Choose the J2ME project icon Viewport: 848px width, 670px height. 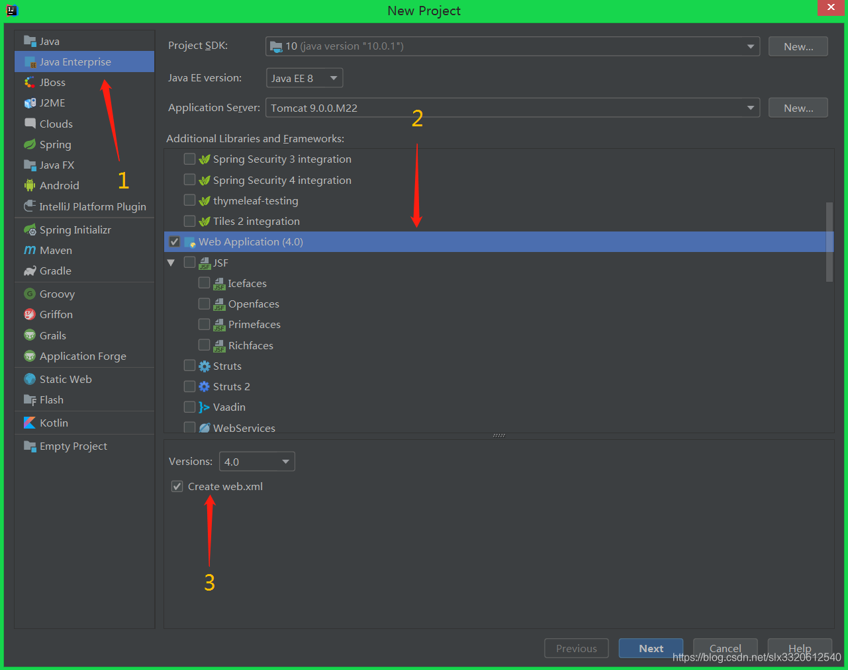pos(30,103)
